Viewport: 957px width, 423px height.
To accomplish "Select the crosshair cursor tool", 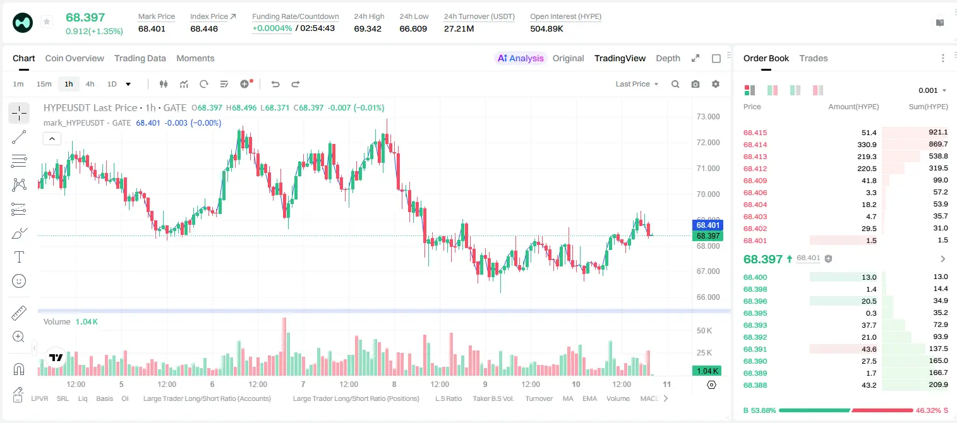I will click(x=19, y=113).
